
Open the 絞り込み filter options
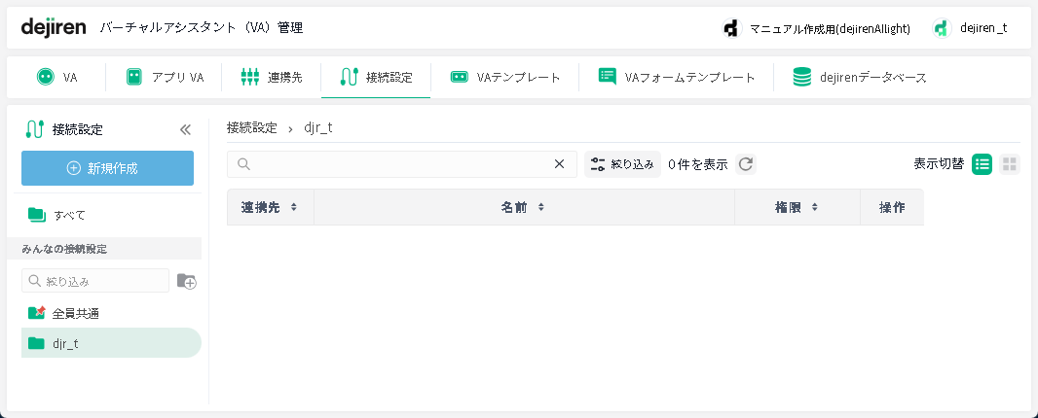pyautogui.click(x=623, y=164)
